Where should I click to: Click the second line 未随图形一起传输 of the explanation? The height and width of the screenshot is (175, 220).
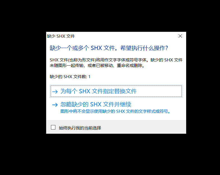[x=97, y=66]
